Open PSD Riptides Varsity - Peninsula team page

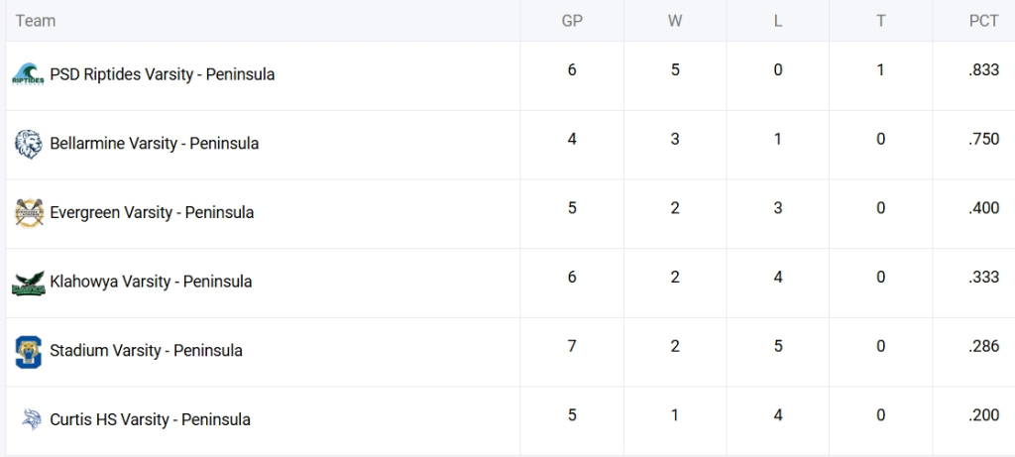(x=162, y=74)
